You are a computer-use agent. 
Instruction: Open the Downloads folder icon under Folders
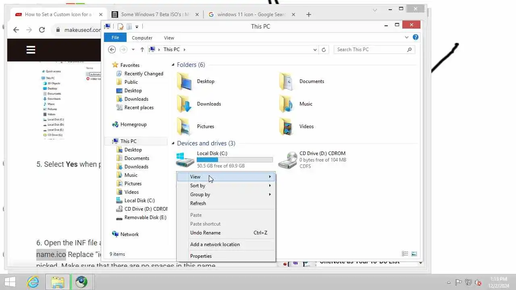(x=185, y=104)
